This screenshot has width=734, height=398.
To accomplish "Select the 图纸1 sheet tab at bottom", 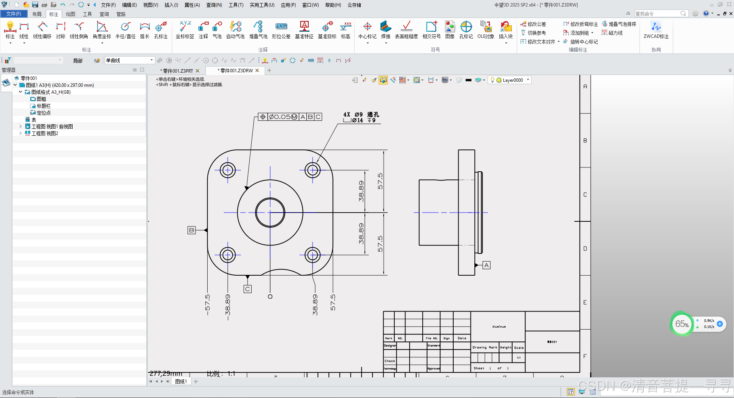I will tap(181, 381).
